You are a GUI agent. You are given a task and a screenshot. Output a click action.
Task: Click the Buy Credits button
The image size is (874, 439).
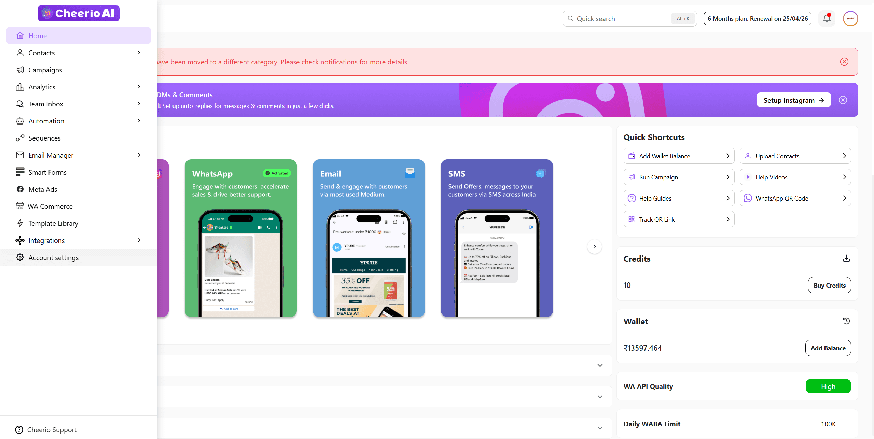[829, 285]
